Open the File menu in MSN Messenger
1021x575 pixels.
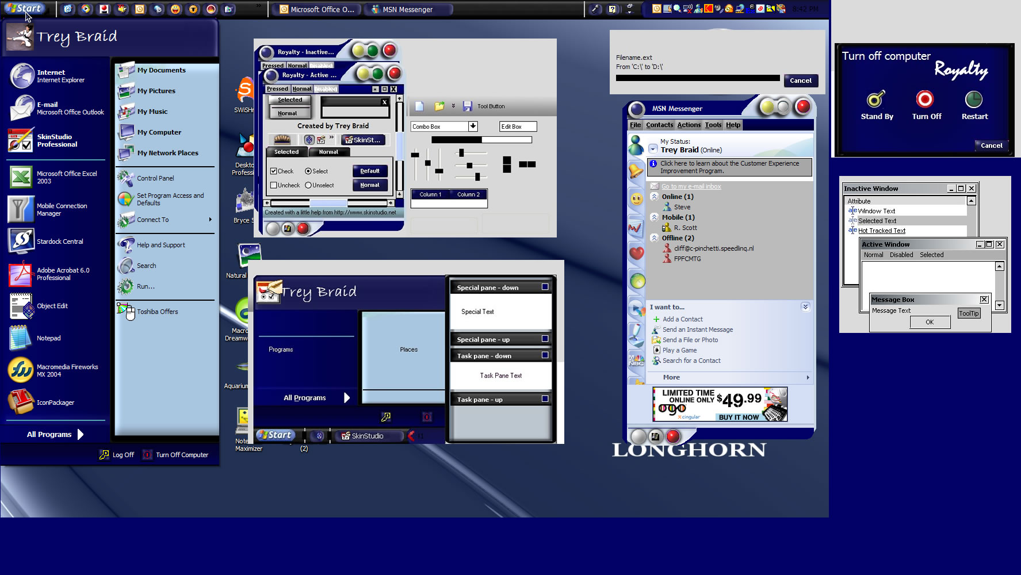click(635, 125)
